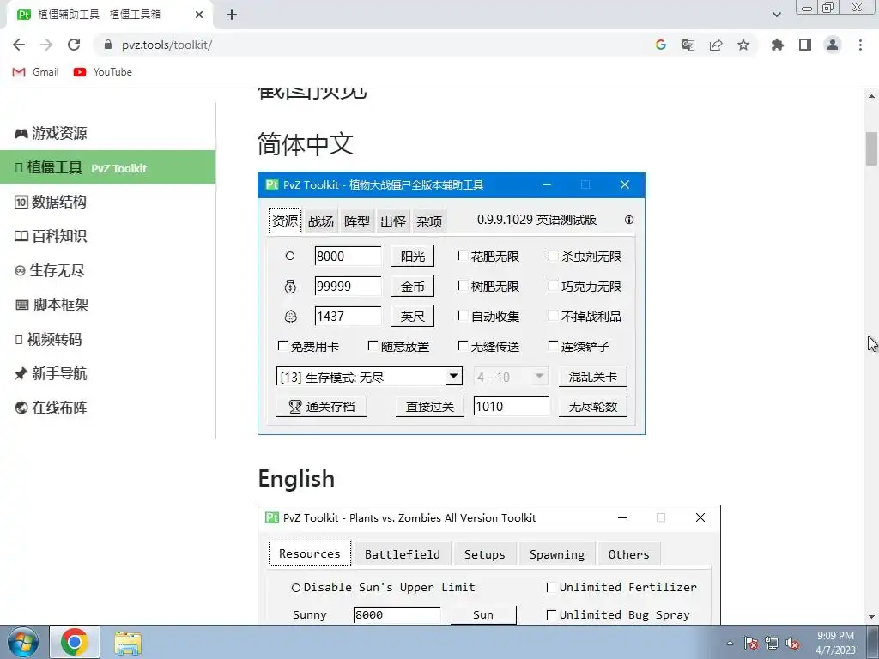Click the share page icon
This screenshot has width=879, height=659.
pos(716,45)
